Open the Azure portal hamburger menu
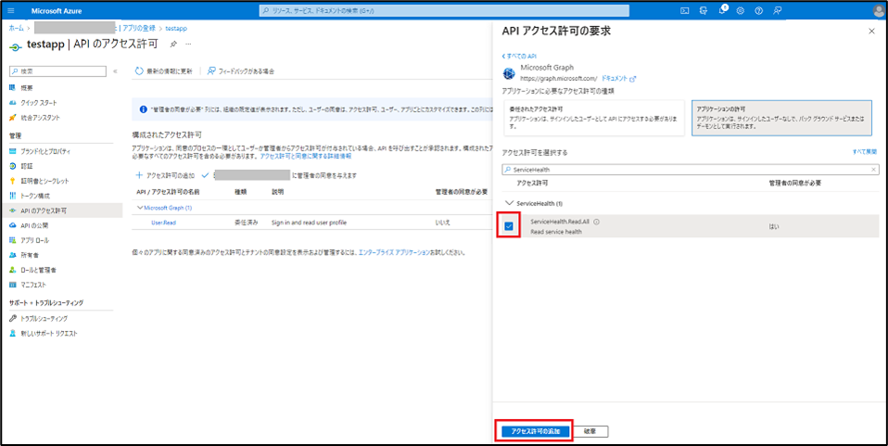The width and height of the screenshot is (888, 446). click(x=12, y=10)
